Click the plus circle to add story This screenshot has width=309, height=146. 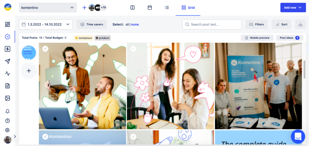coord(29,71)
